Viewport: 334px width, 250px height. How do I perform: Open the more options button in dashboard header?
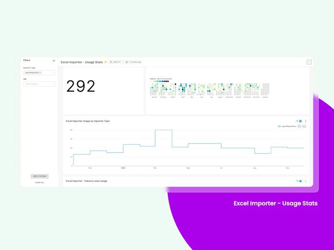coord(309,62)
